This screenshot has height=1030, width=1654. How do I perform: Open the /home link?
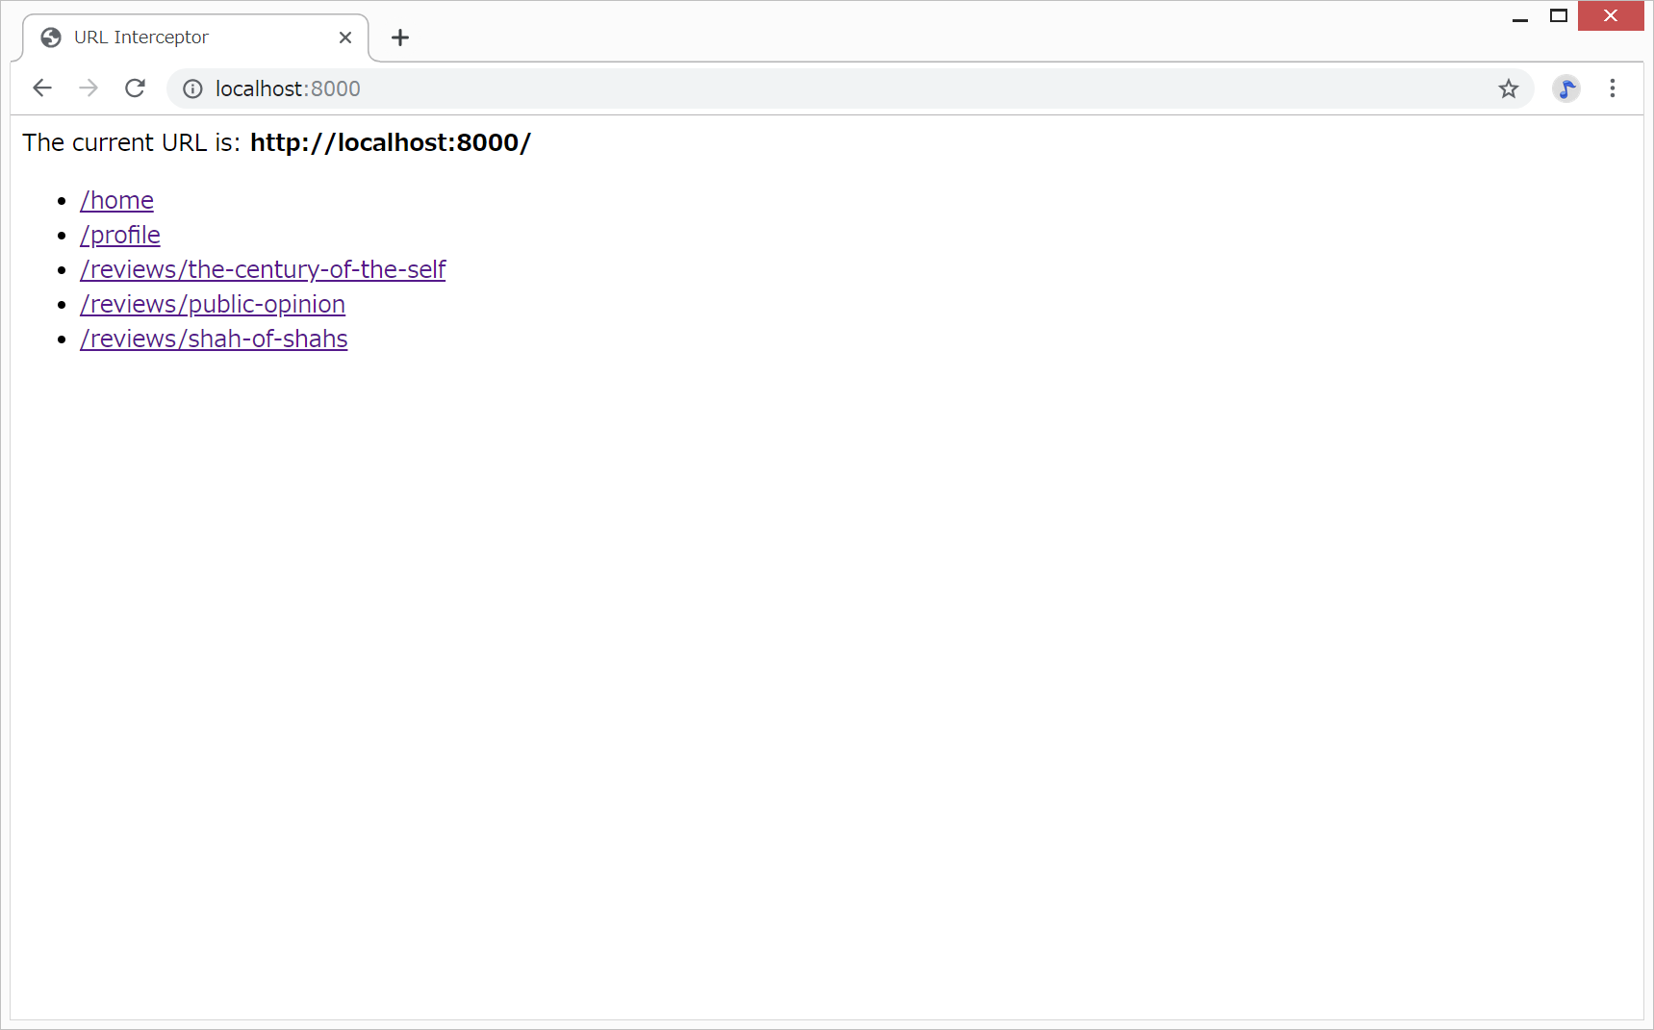coord(116,200)
